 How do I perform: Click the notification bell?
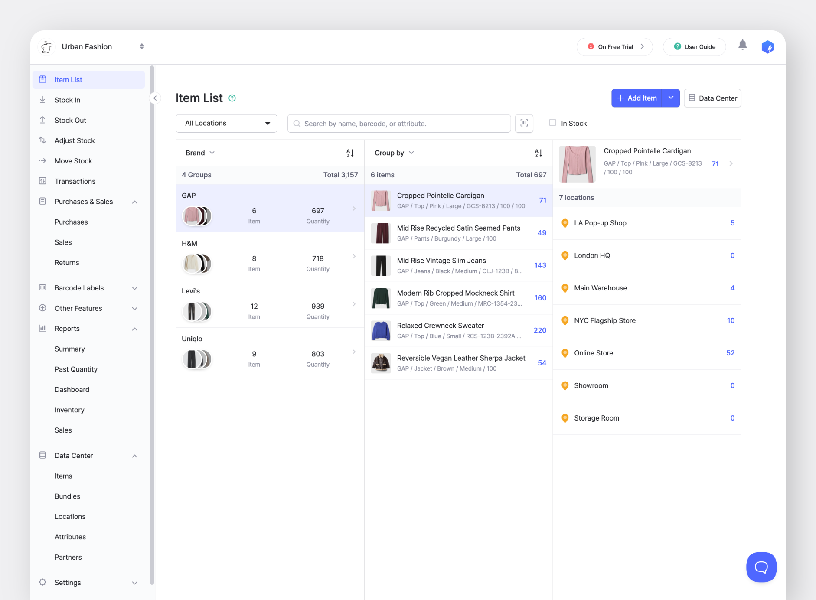click(x=741, y=45)
